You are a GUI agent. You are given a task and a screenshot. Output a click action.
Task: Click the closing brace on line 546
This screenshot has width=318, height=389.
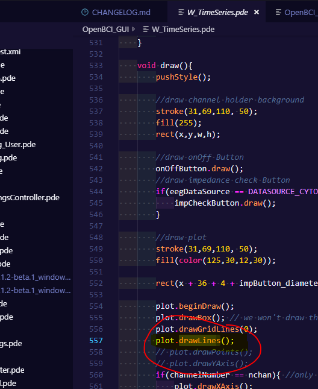158,215
